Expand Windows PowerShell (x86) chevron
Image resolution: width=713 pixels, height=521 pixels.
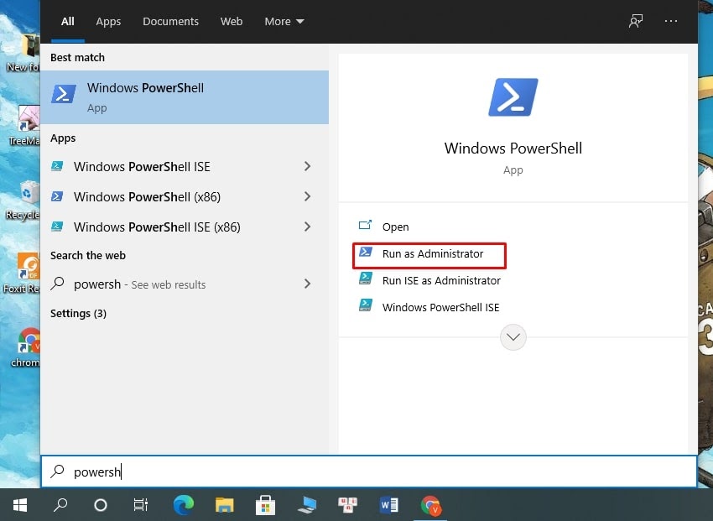coord(307,196)
